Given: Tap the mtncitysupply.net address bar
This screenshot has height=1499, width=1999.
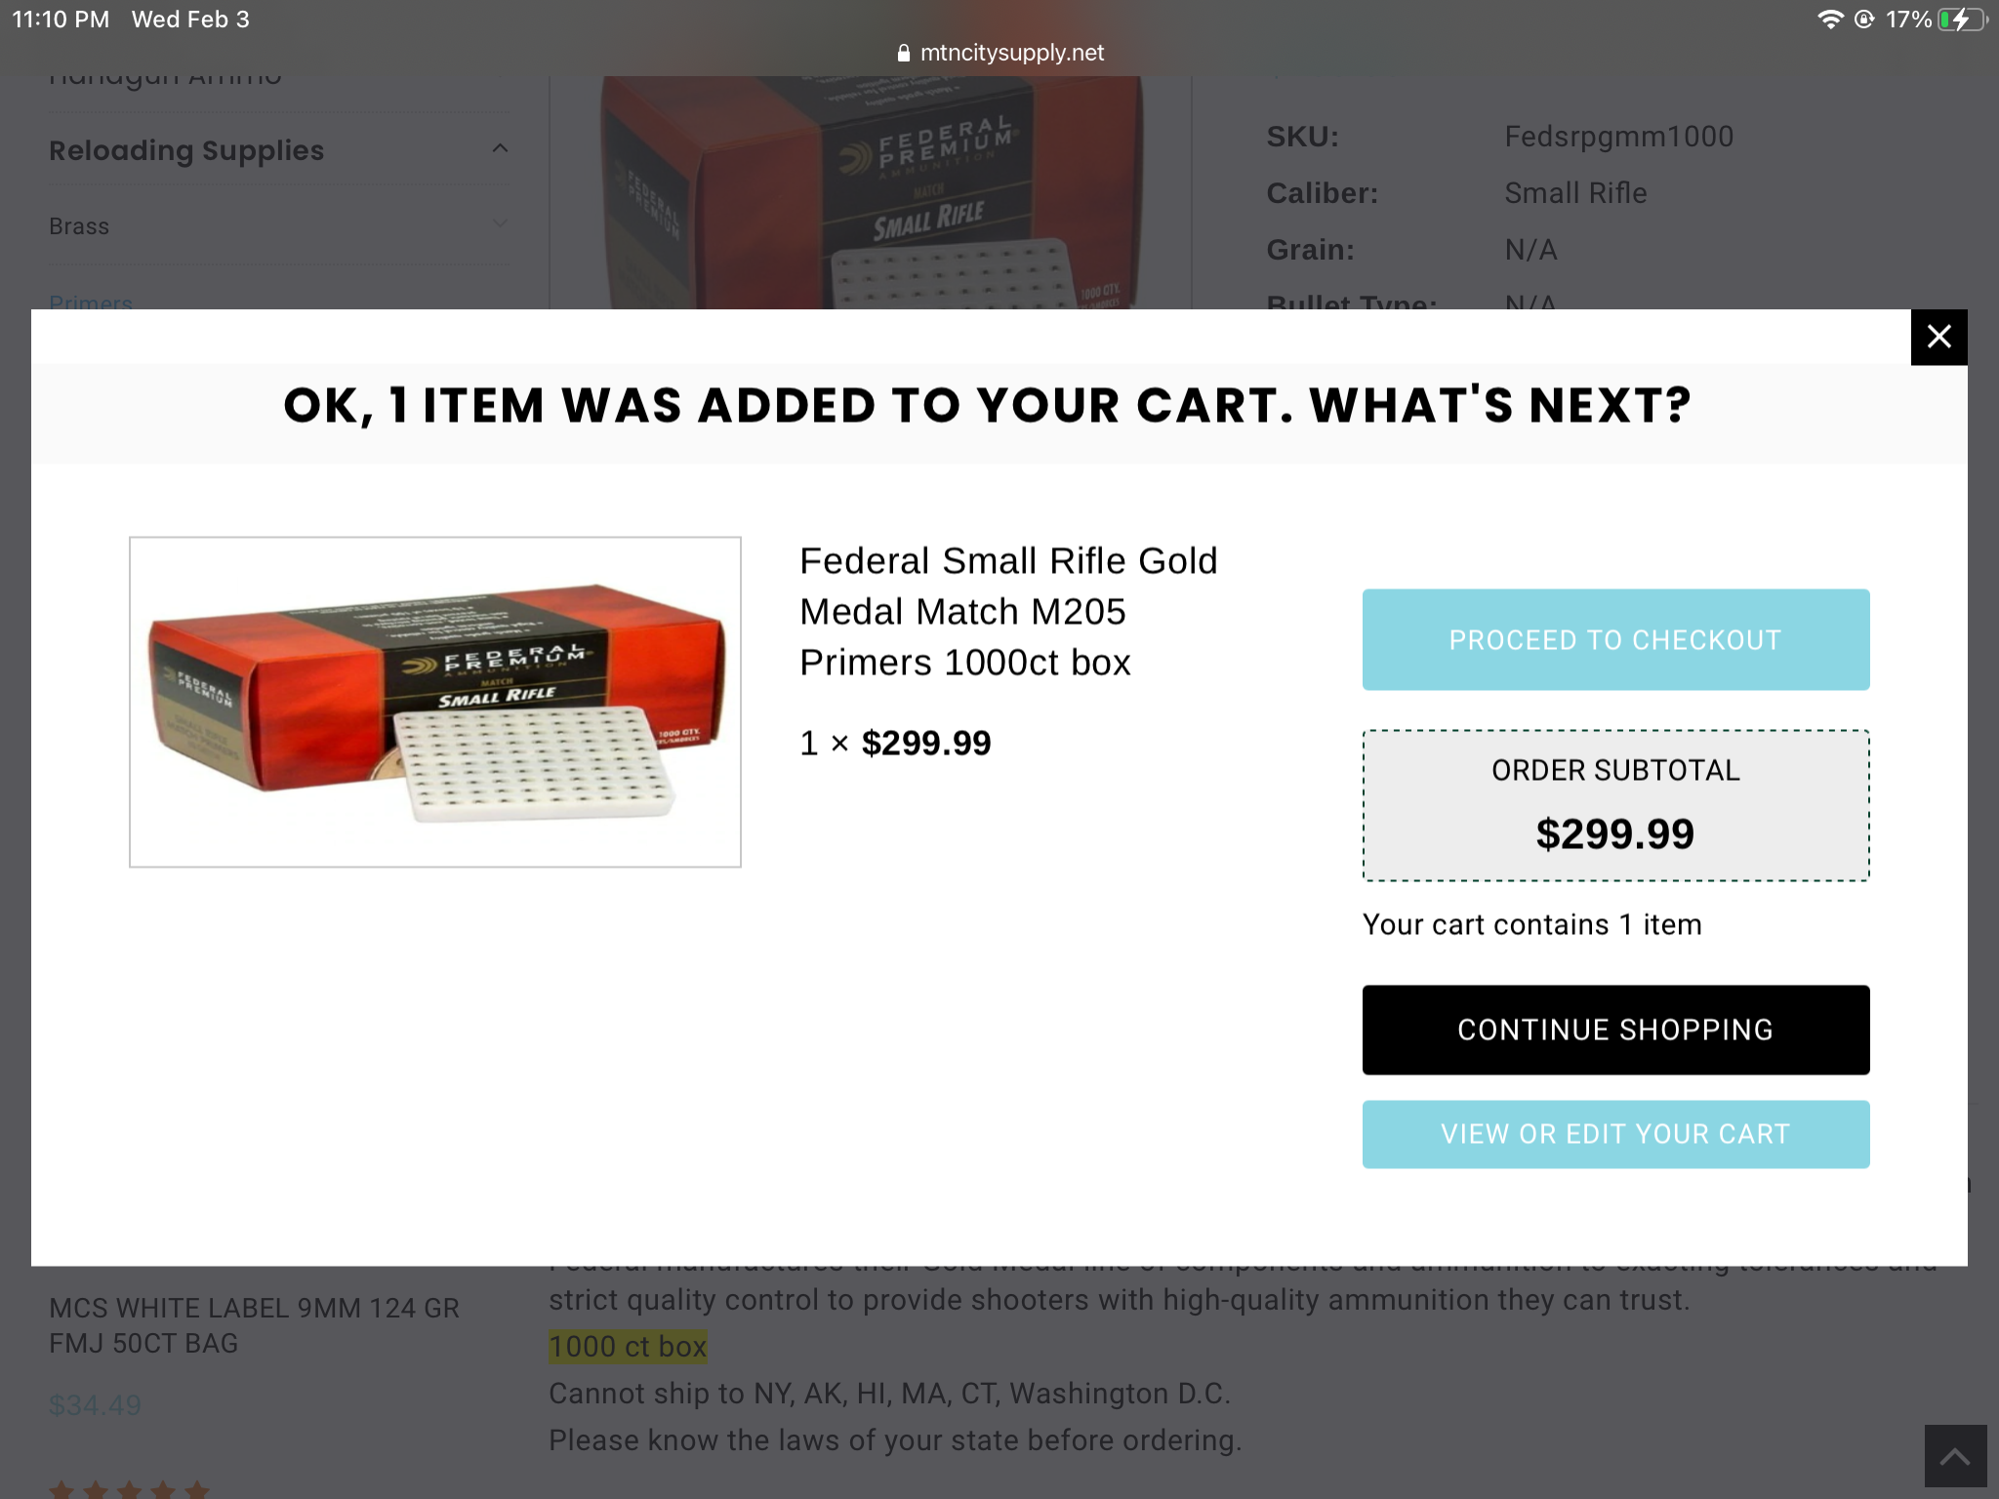Looking at the screenshot, I should tap(1011, 53).
